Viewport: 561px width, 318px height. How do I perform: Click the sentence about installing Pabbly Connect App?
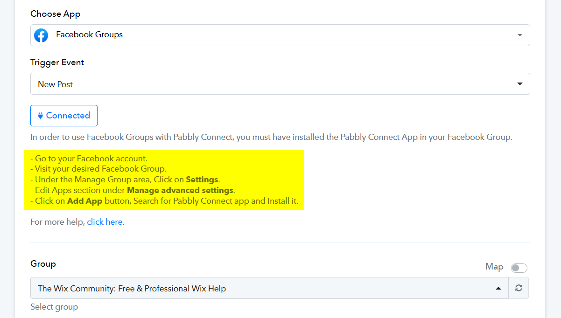click(271, 137)
